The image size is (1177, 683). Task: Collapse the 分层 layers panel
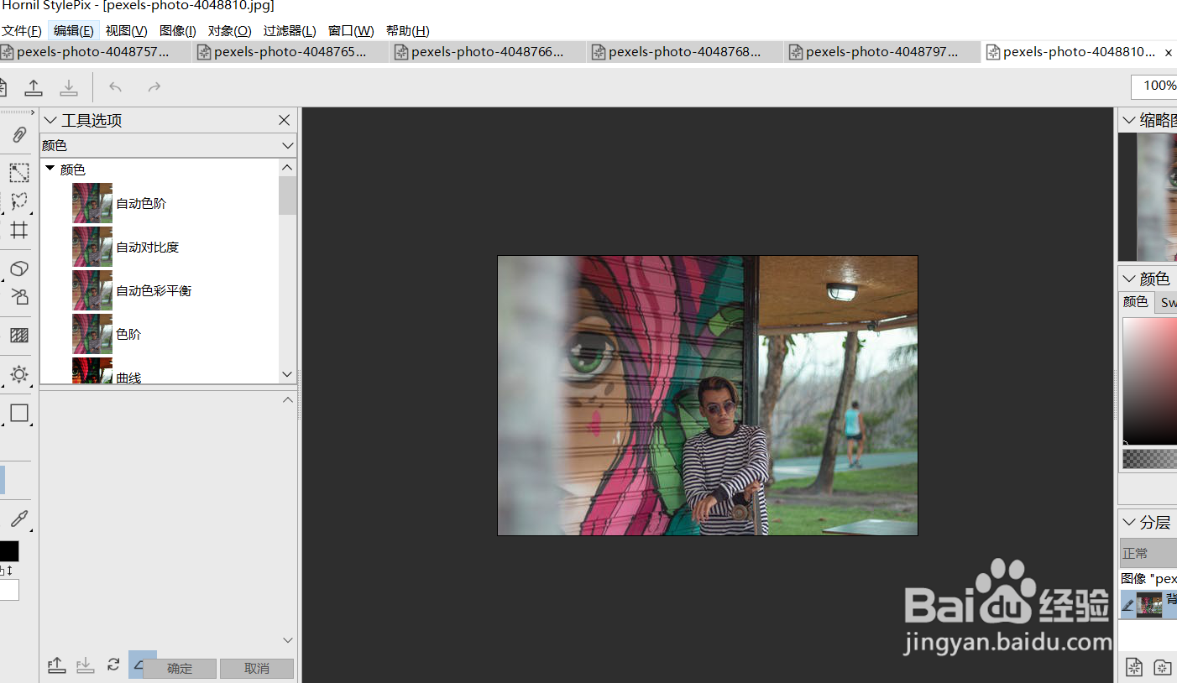point(1128,522)
